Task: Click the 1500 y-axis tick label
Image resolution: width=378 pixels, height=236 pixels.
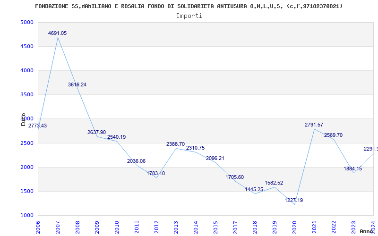Action: coord(27,192)
